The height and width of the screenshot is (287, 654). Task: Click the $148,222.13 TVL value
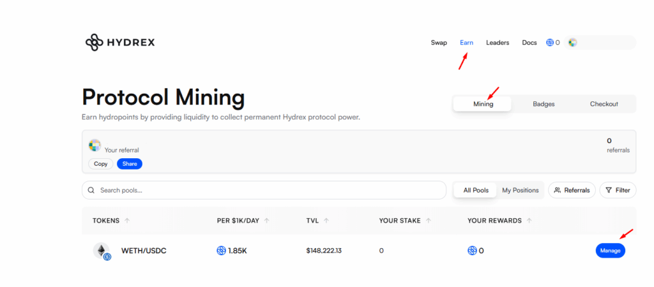coord(324,251)
